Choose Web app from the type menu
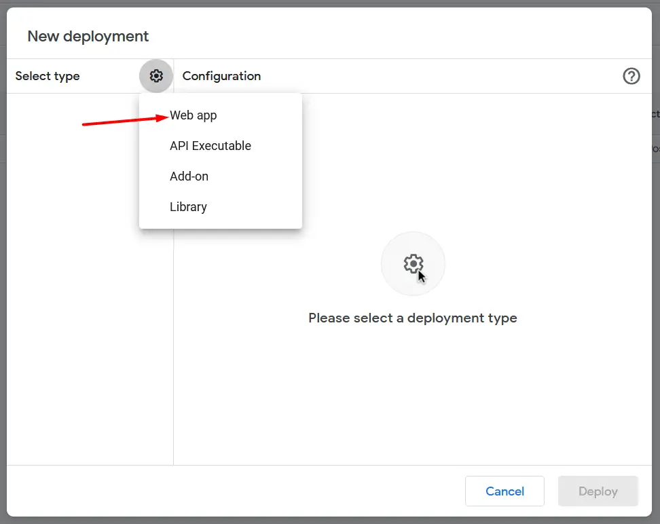 coord(194,115)
